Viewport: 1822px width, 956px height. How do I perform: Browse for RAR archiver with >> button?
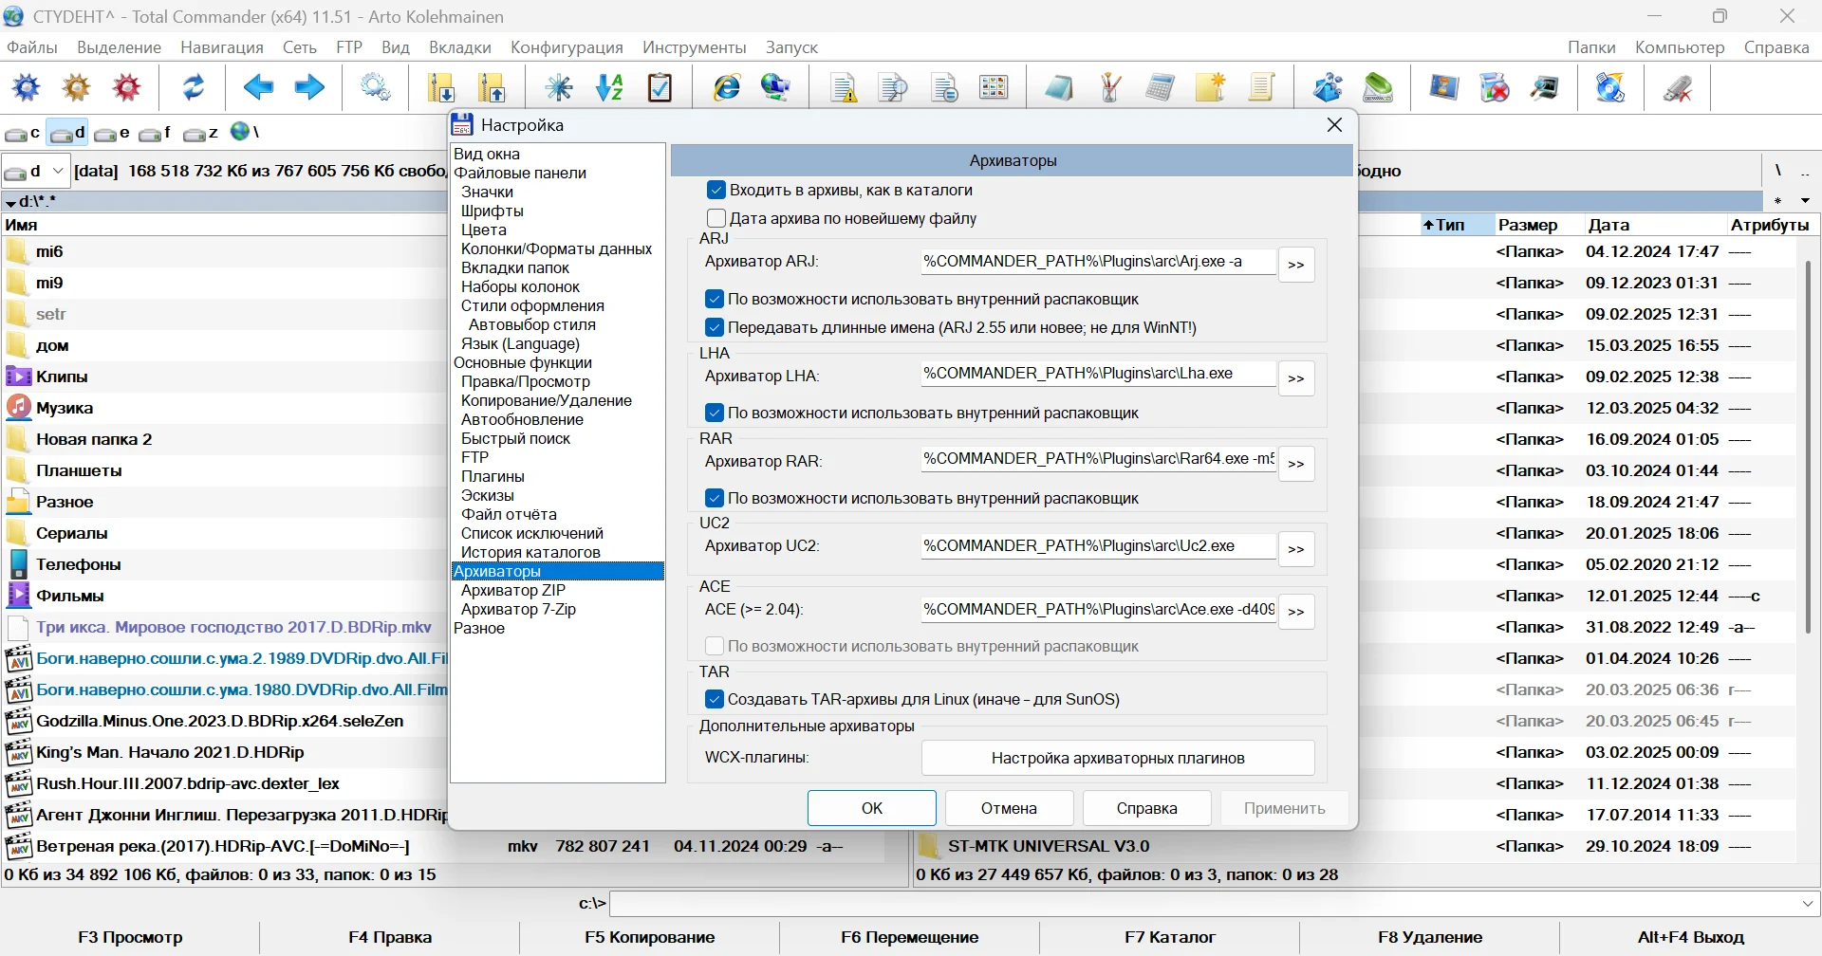point(1296,464)
